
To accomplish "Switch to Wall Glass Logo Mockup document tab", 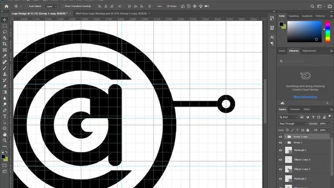I will [111, 14].
